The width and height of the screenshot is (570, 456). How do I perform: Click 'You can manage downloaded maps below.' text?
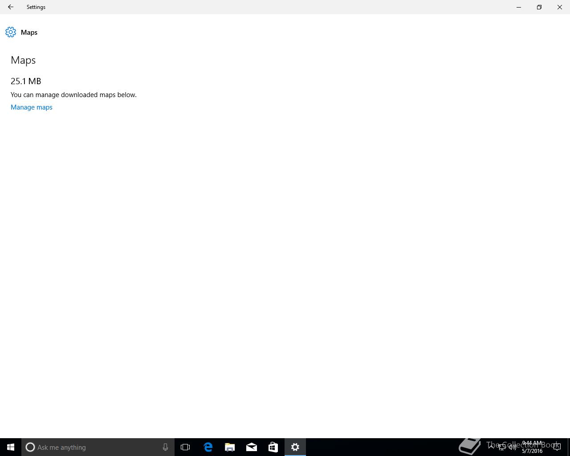[73, 95]
